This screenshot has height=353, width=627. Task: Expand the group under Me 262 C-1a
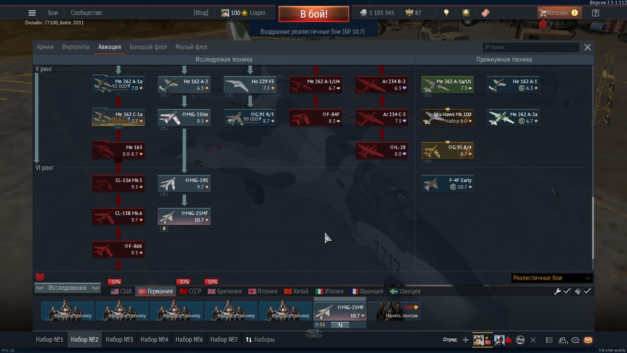(x=118, y=127)
